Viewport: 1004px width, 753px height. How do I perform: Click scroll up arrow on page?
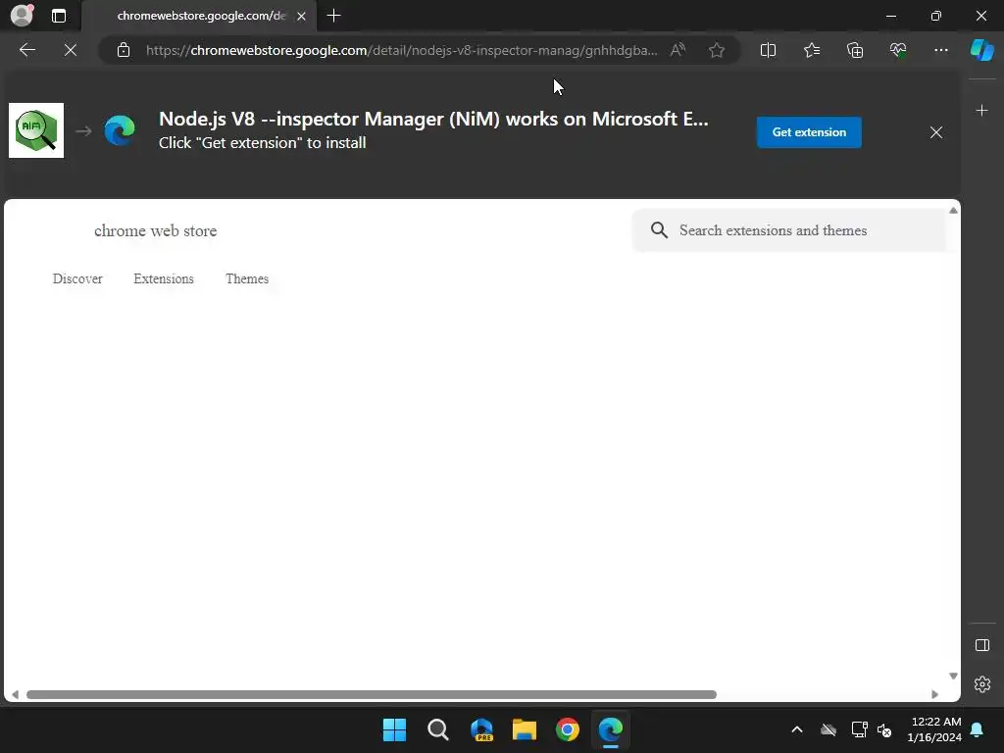coord(953,210)
